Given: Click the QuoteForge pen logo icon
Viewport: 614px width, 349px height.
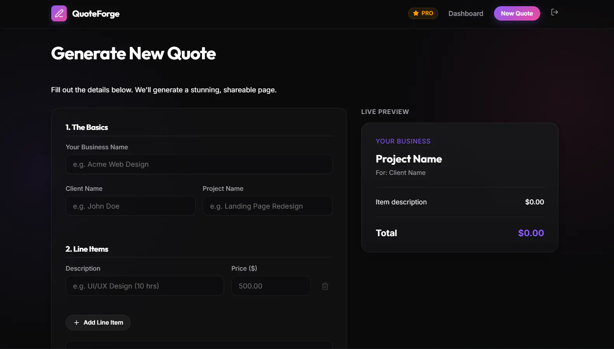Looking at the screenshot, I should click(59, 14).
